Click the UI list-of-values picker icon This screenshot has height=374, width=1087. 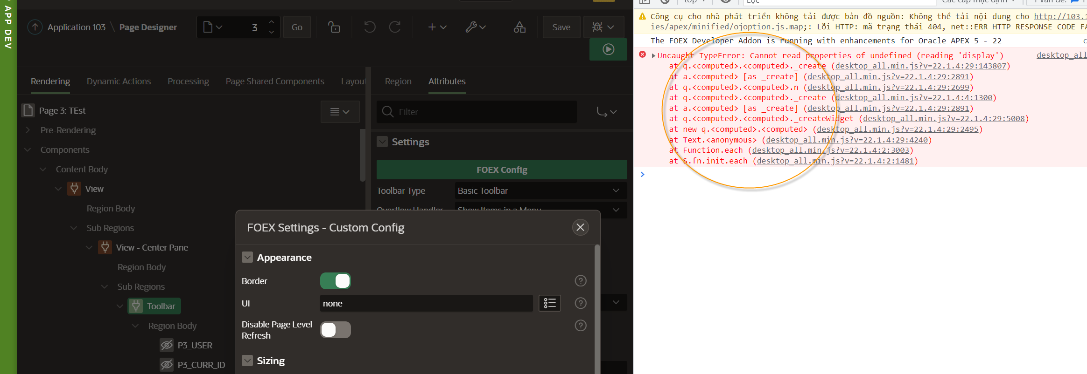coord(549,303)
